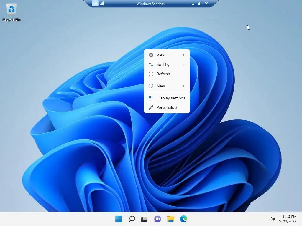Image resolution: width=302 pixels, height=226 pixels.
Task: Click the pin icon on Sandbox bar
Action: coord(95,4)
